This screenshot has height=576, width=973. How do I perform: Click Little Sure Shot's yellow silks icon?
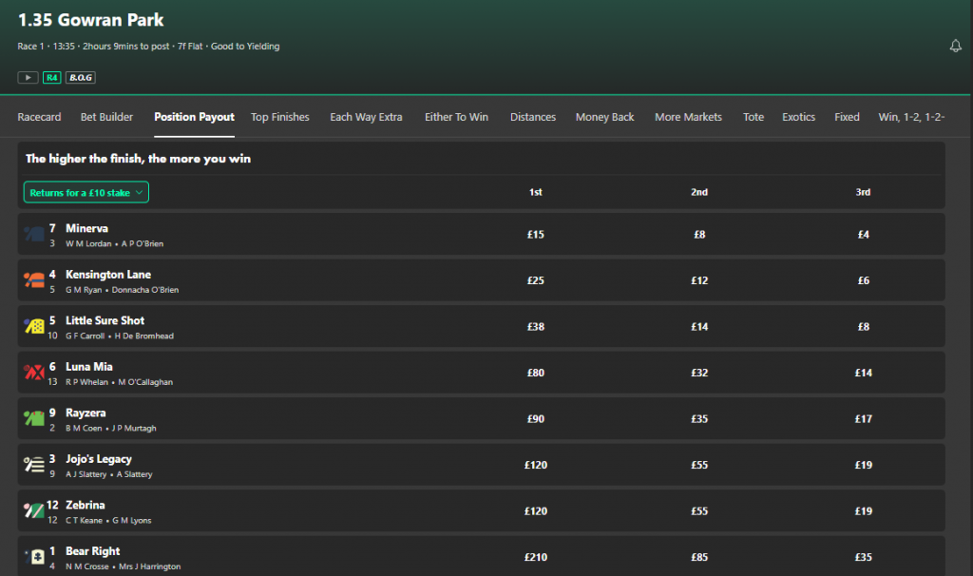coord(34,326)
